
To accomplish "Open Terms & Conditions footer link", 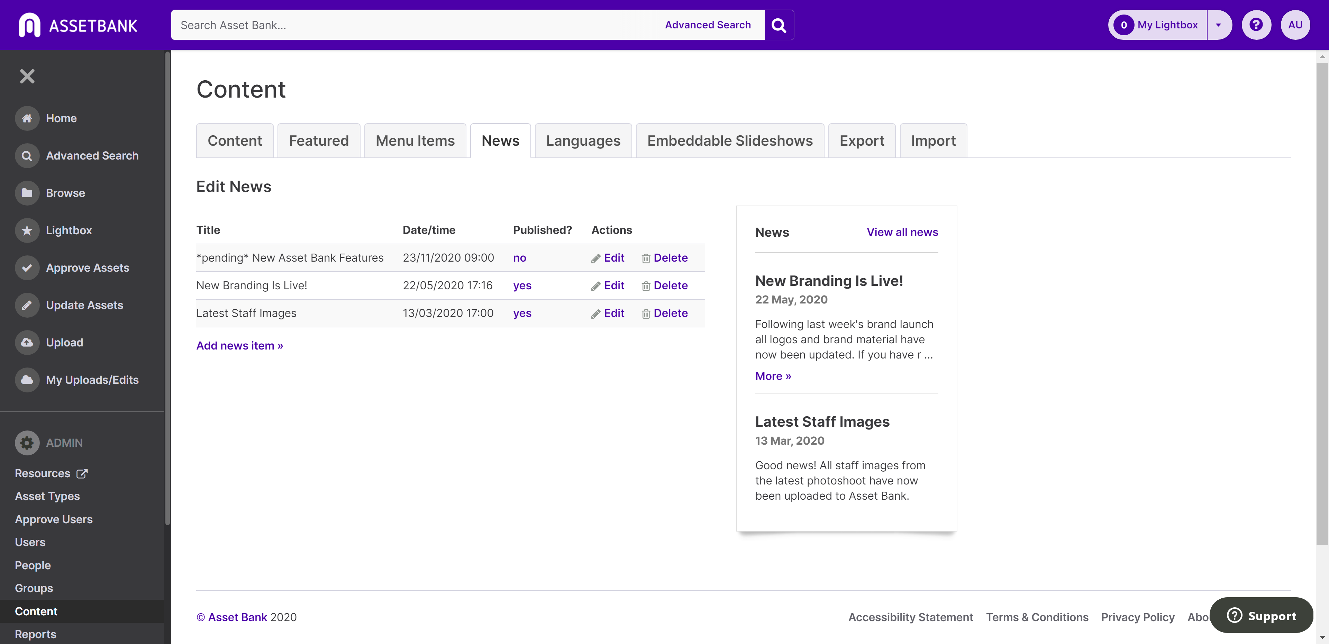I will [1037, 617].
